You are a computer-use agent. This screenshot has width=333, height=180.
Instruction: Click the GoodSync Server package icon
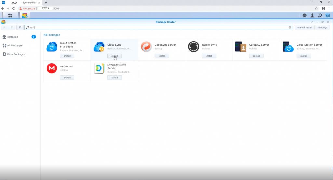[x=146, y=47]
